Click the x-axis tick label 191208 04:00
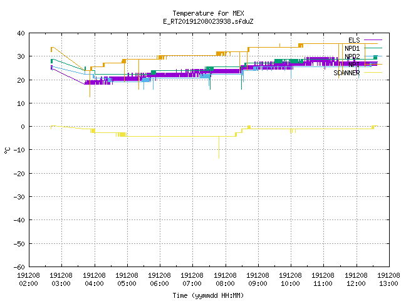Screen dimensions: 401x301 point(94,280)
